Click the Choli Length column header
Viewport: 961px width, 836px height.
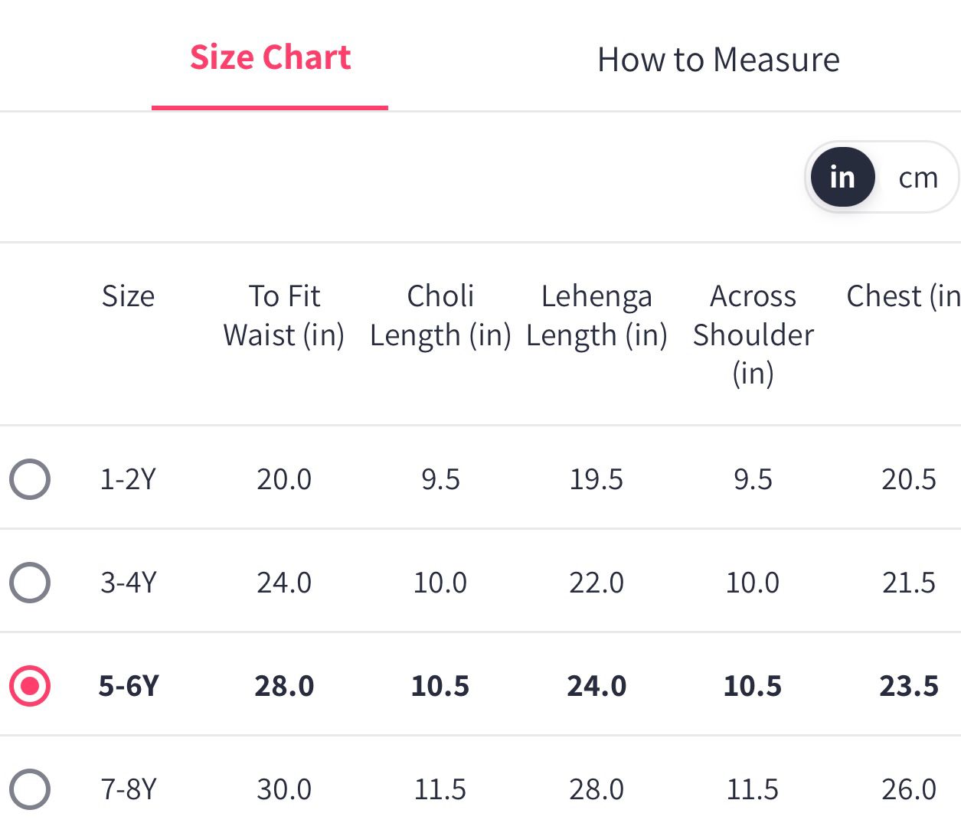click(x=440, y=315)
